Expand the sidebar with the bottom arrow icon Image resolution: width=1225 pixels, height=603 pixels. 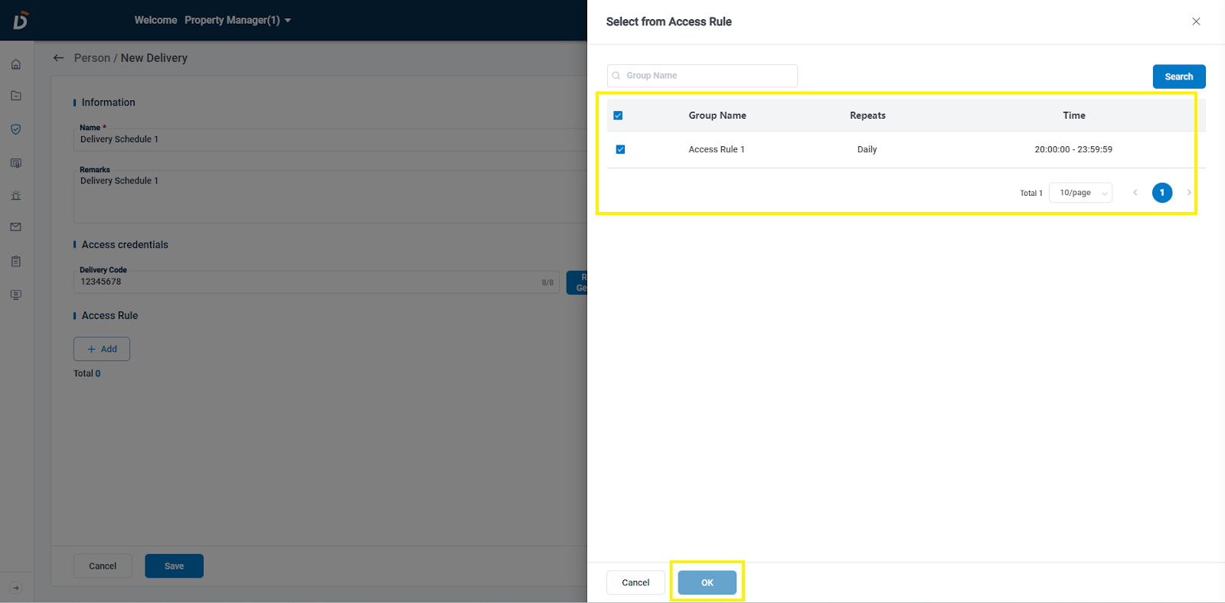(16, 588)
